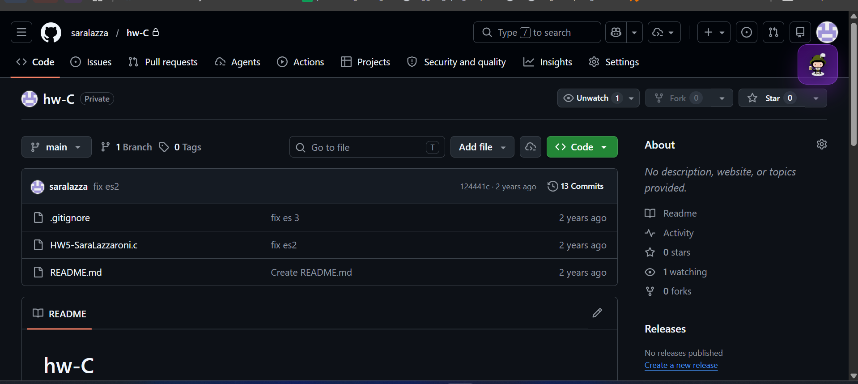Viewport: 858px width, 384px height.
Task: Open the Activity link
Action: coord(669,233)
